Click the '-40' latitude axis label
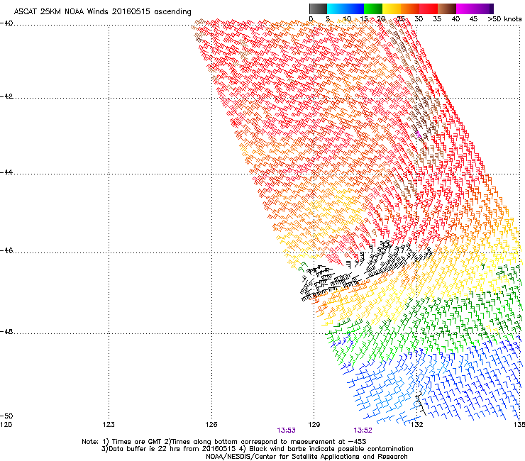This screenshot has height=461, width=525. click(6, 23)
